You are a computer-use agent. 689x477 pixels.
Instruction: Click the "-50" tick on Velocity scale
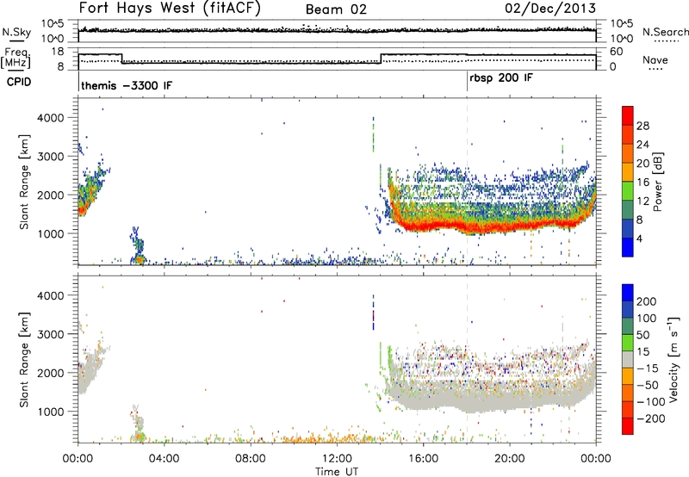(648, 385)
